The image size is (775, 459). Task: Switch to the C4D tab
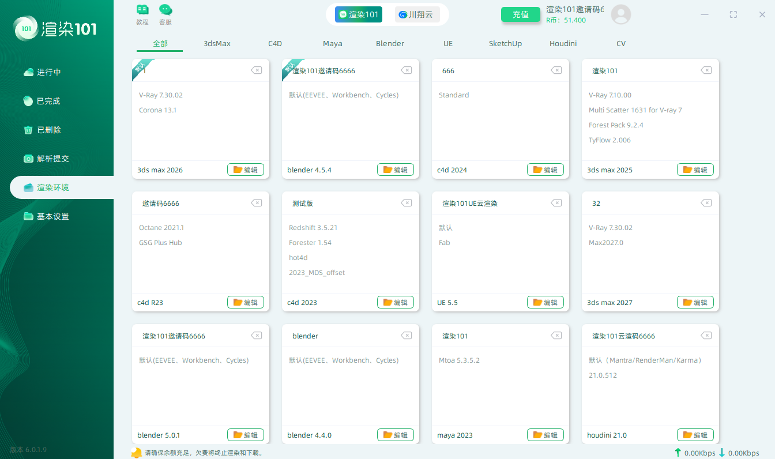tap(275, 44)
